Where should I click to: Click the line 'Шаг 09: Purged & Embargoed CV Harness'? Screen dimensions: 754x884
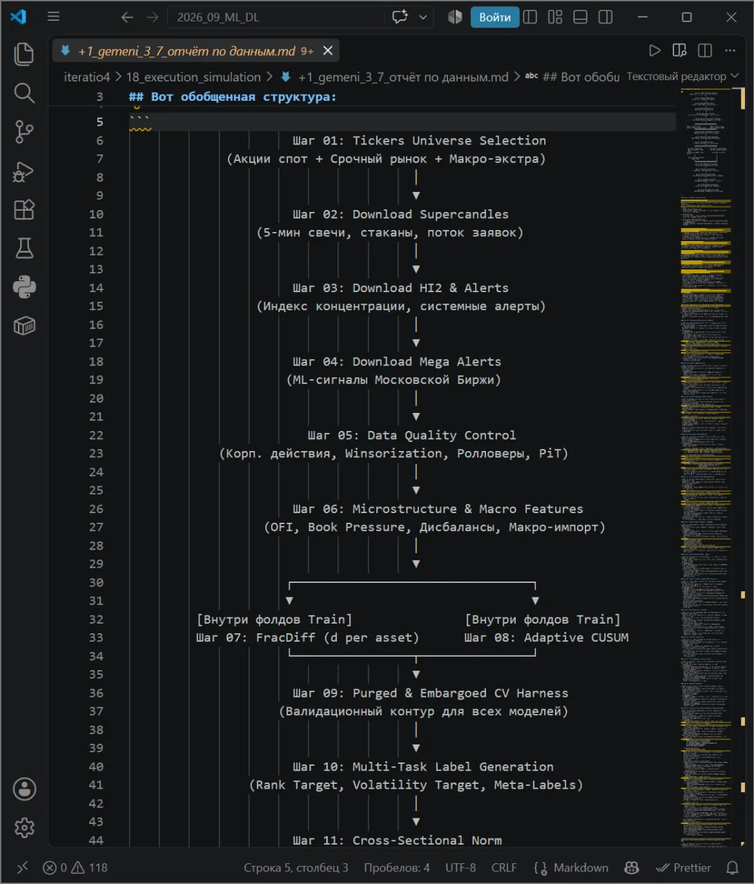tap(430, 693)
